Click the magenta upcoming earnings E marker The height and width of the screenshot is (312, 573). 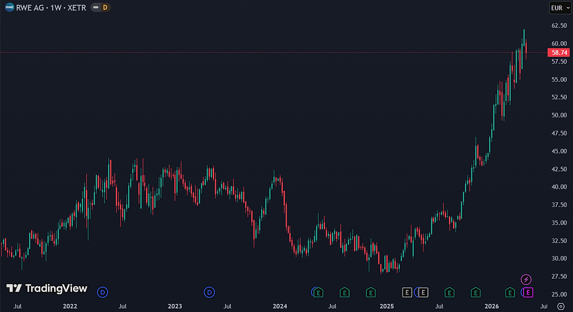[528, 292]
